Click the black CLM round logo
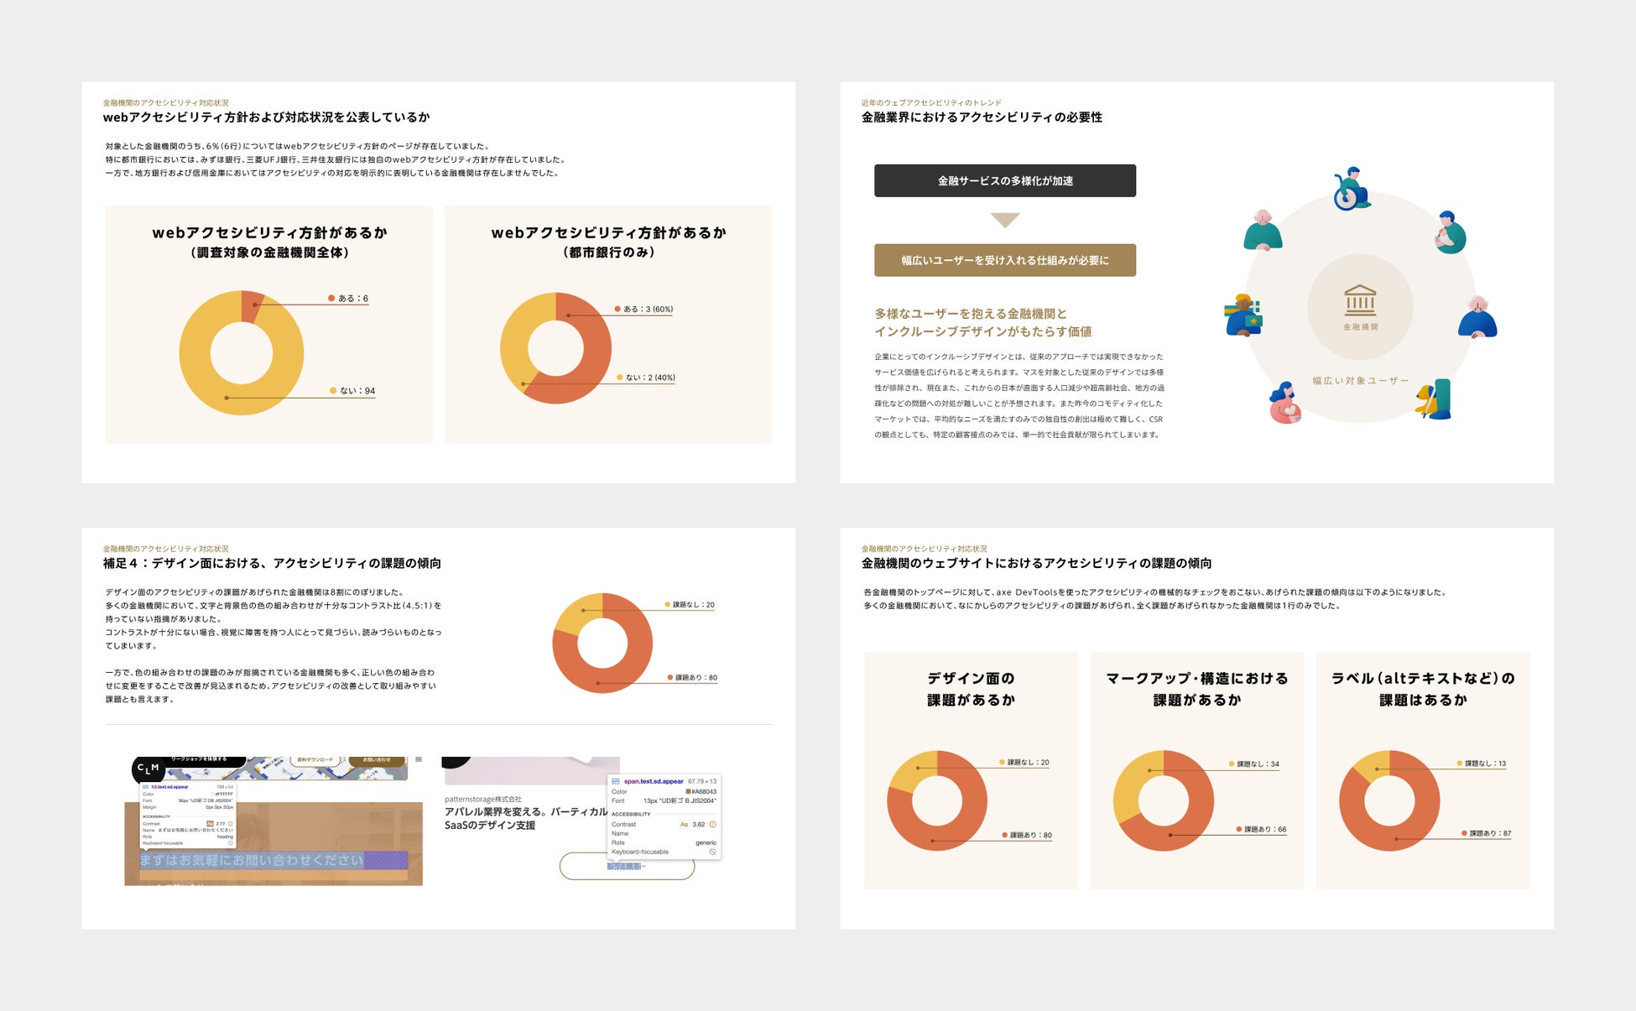Viewport: 1636px width, 1011px height. pos(148,769)
